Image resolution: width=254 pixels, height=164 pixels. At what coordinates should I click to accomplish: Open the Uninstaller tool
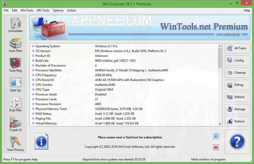click(15, 25)
